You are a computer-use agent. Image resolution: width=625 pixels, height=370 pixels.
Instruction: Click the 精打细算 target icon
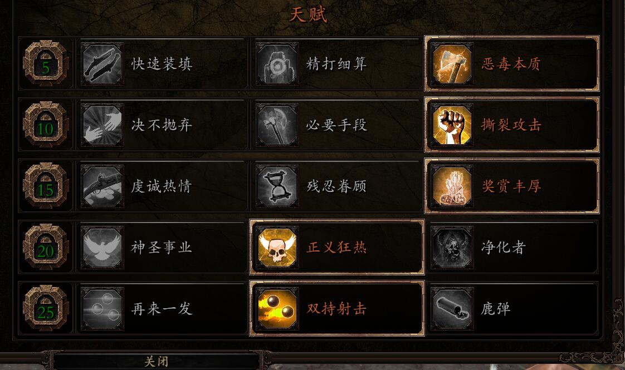tap(277, 63)
